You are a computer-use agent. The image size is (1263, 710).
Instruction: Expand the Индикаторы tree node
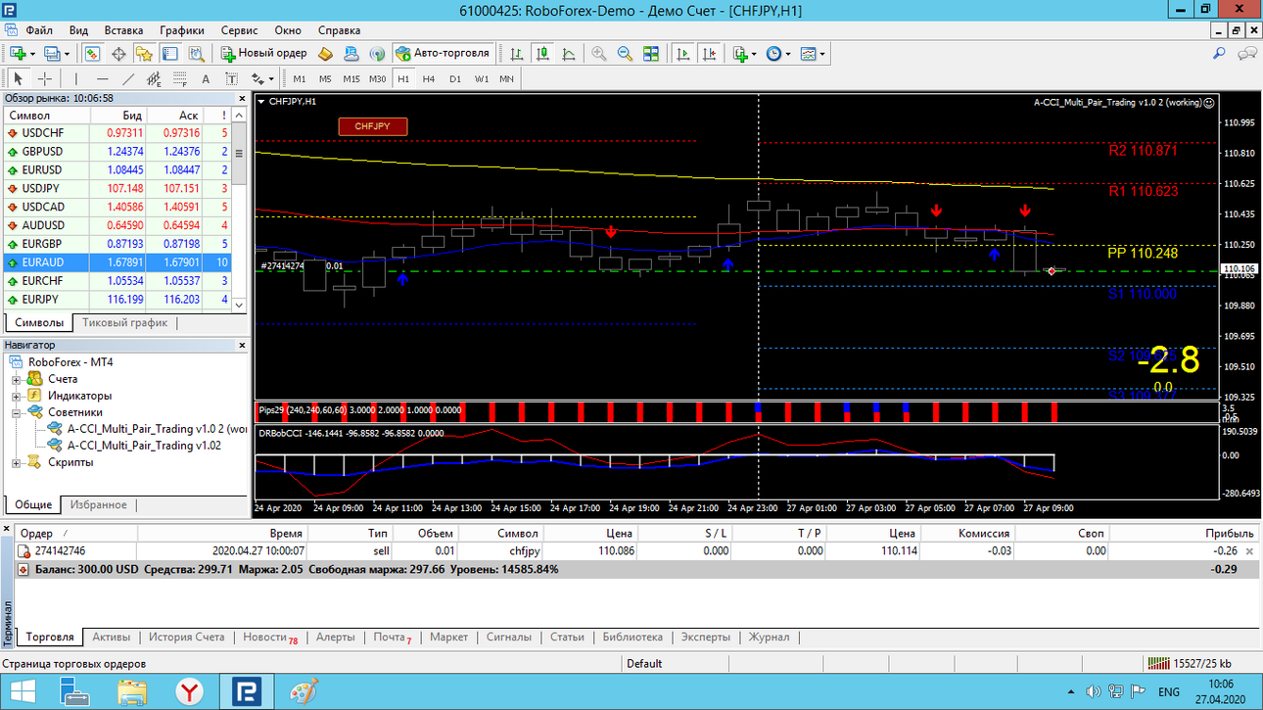17,396
